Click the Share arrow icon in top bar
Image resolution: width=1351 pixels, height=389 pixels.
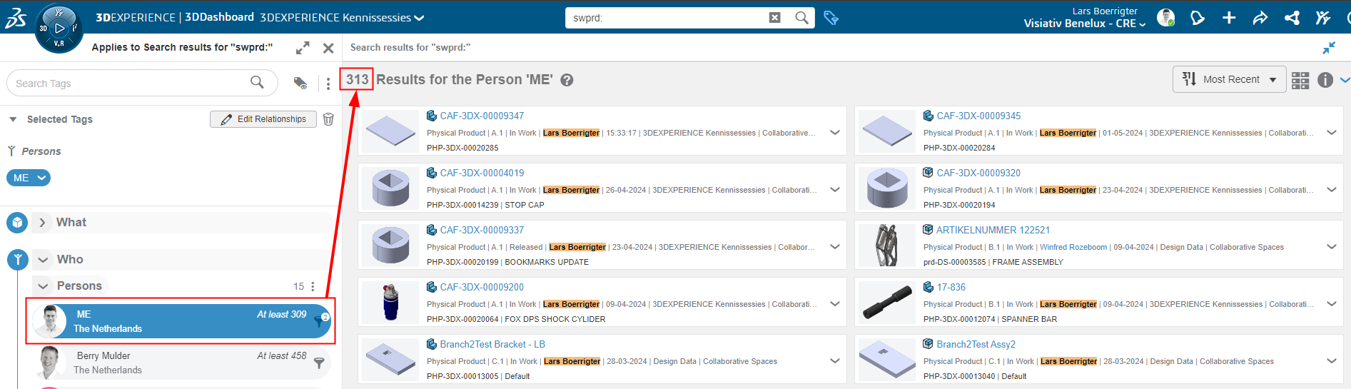tap(1260, 18)
